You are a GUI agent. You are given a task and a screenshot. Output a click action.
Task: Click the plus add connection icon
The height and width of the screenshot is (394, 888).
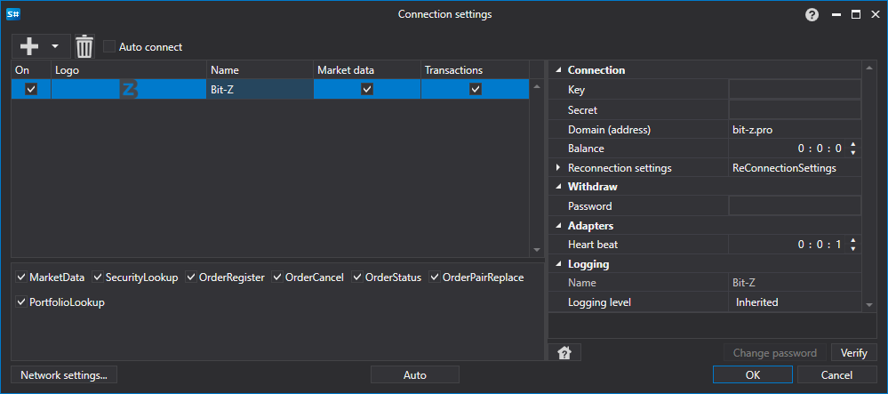pos(28,46)
